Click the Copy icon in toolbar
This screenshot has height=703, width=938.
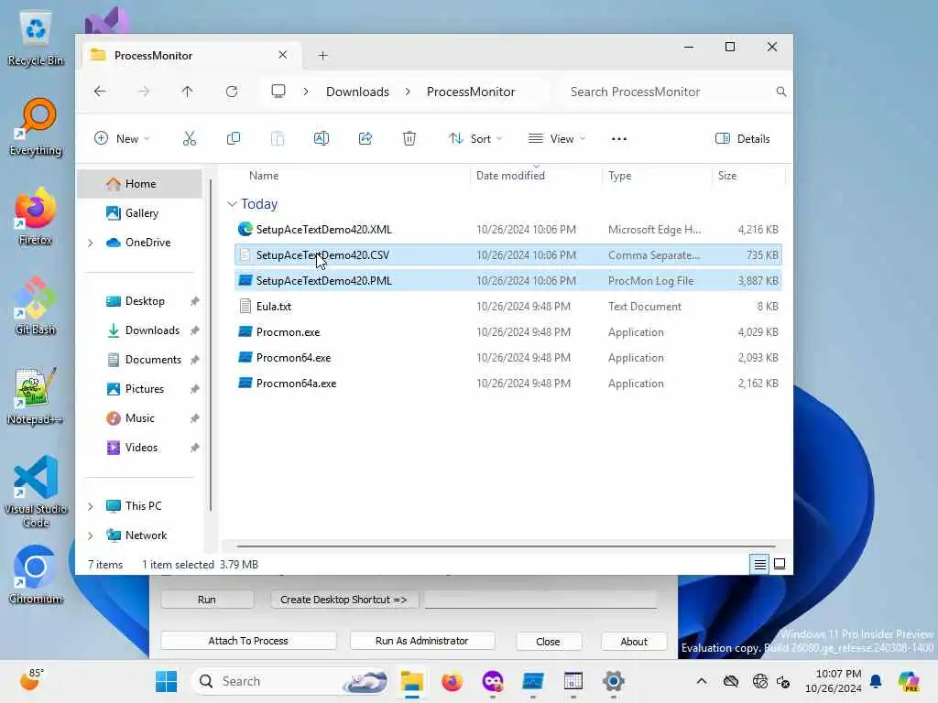(x=234, y=139)
